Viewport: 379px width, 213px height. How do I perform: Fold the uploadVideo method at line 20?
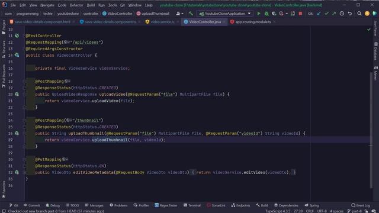coord(24,94)
